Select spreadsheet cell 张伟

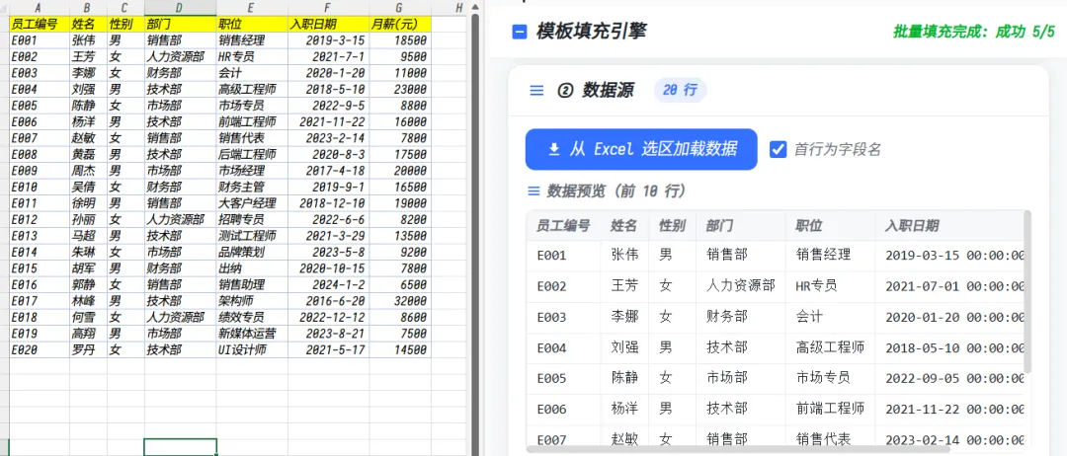click(88, 40)
